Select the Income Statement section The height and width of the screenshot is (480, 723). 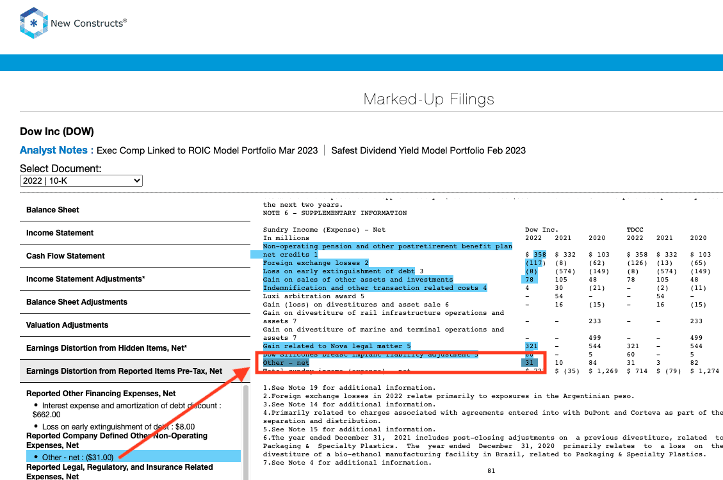tap(135, 233)
